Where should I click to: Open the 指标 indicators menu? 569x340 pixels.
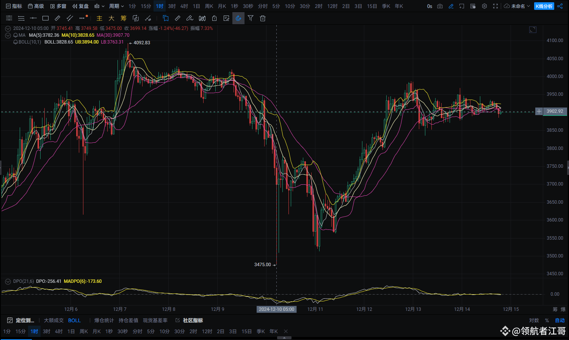pos(14,6)
